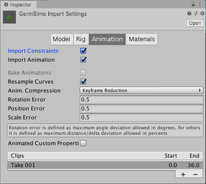Image resolution: width=206 pixels, height=184 pixels.
Task: Open the Inspector three-dot options menu
Action: pyautogui.click(x=200, y=4)
